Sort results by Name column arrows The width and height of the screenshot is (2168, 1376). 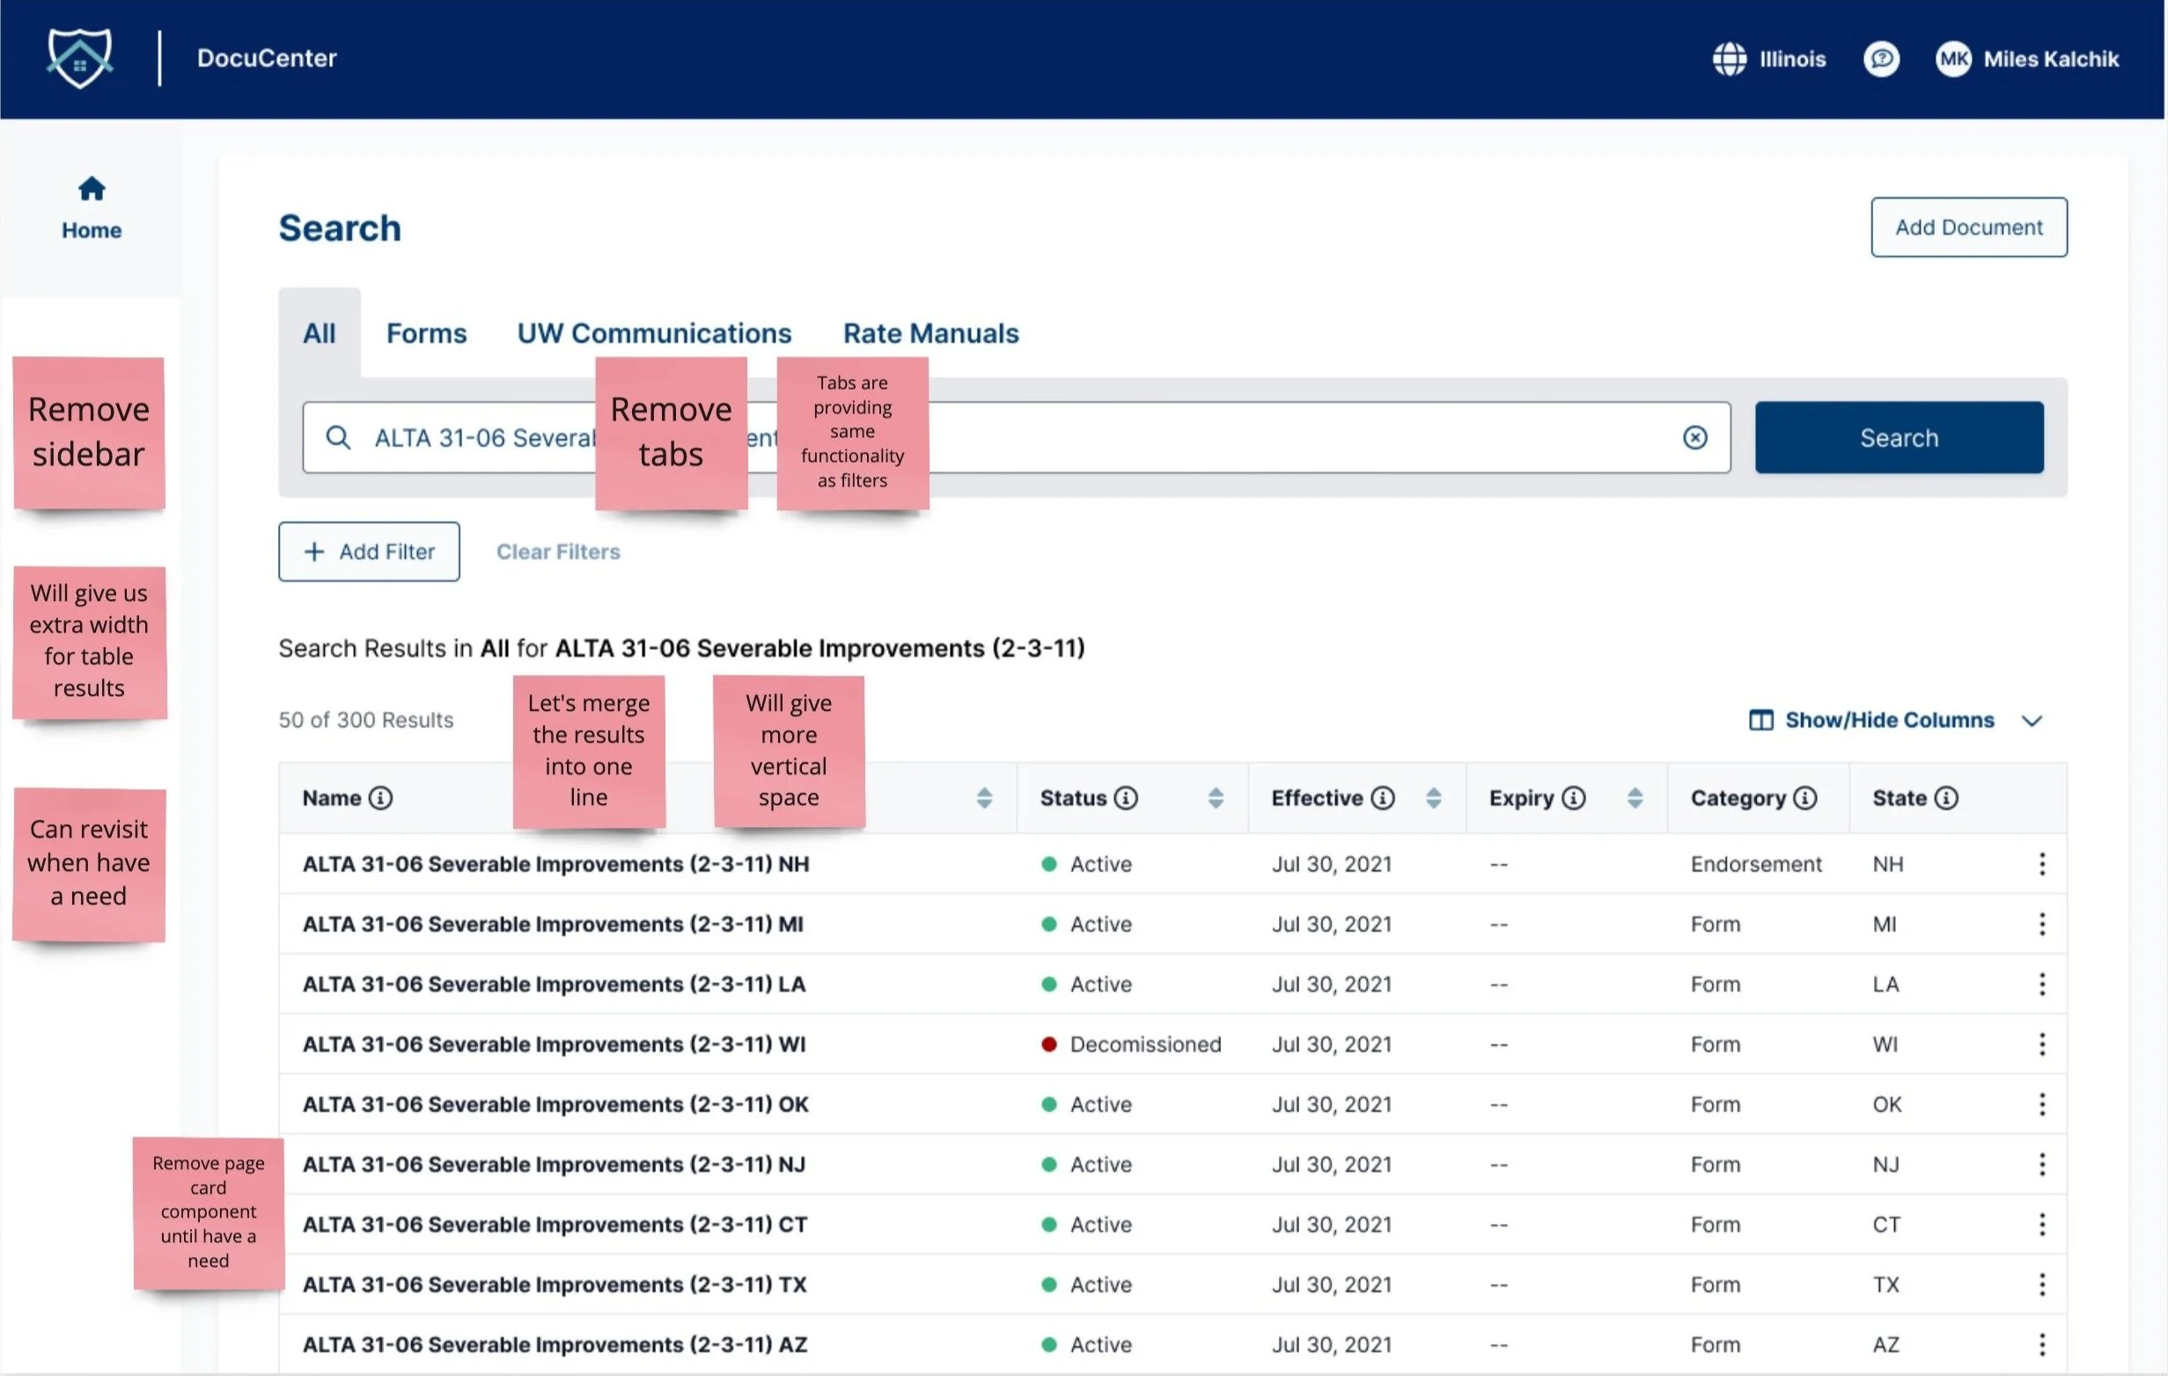pos(984,798)
